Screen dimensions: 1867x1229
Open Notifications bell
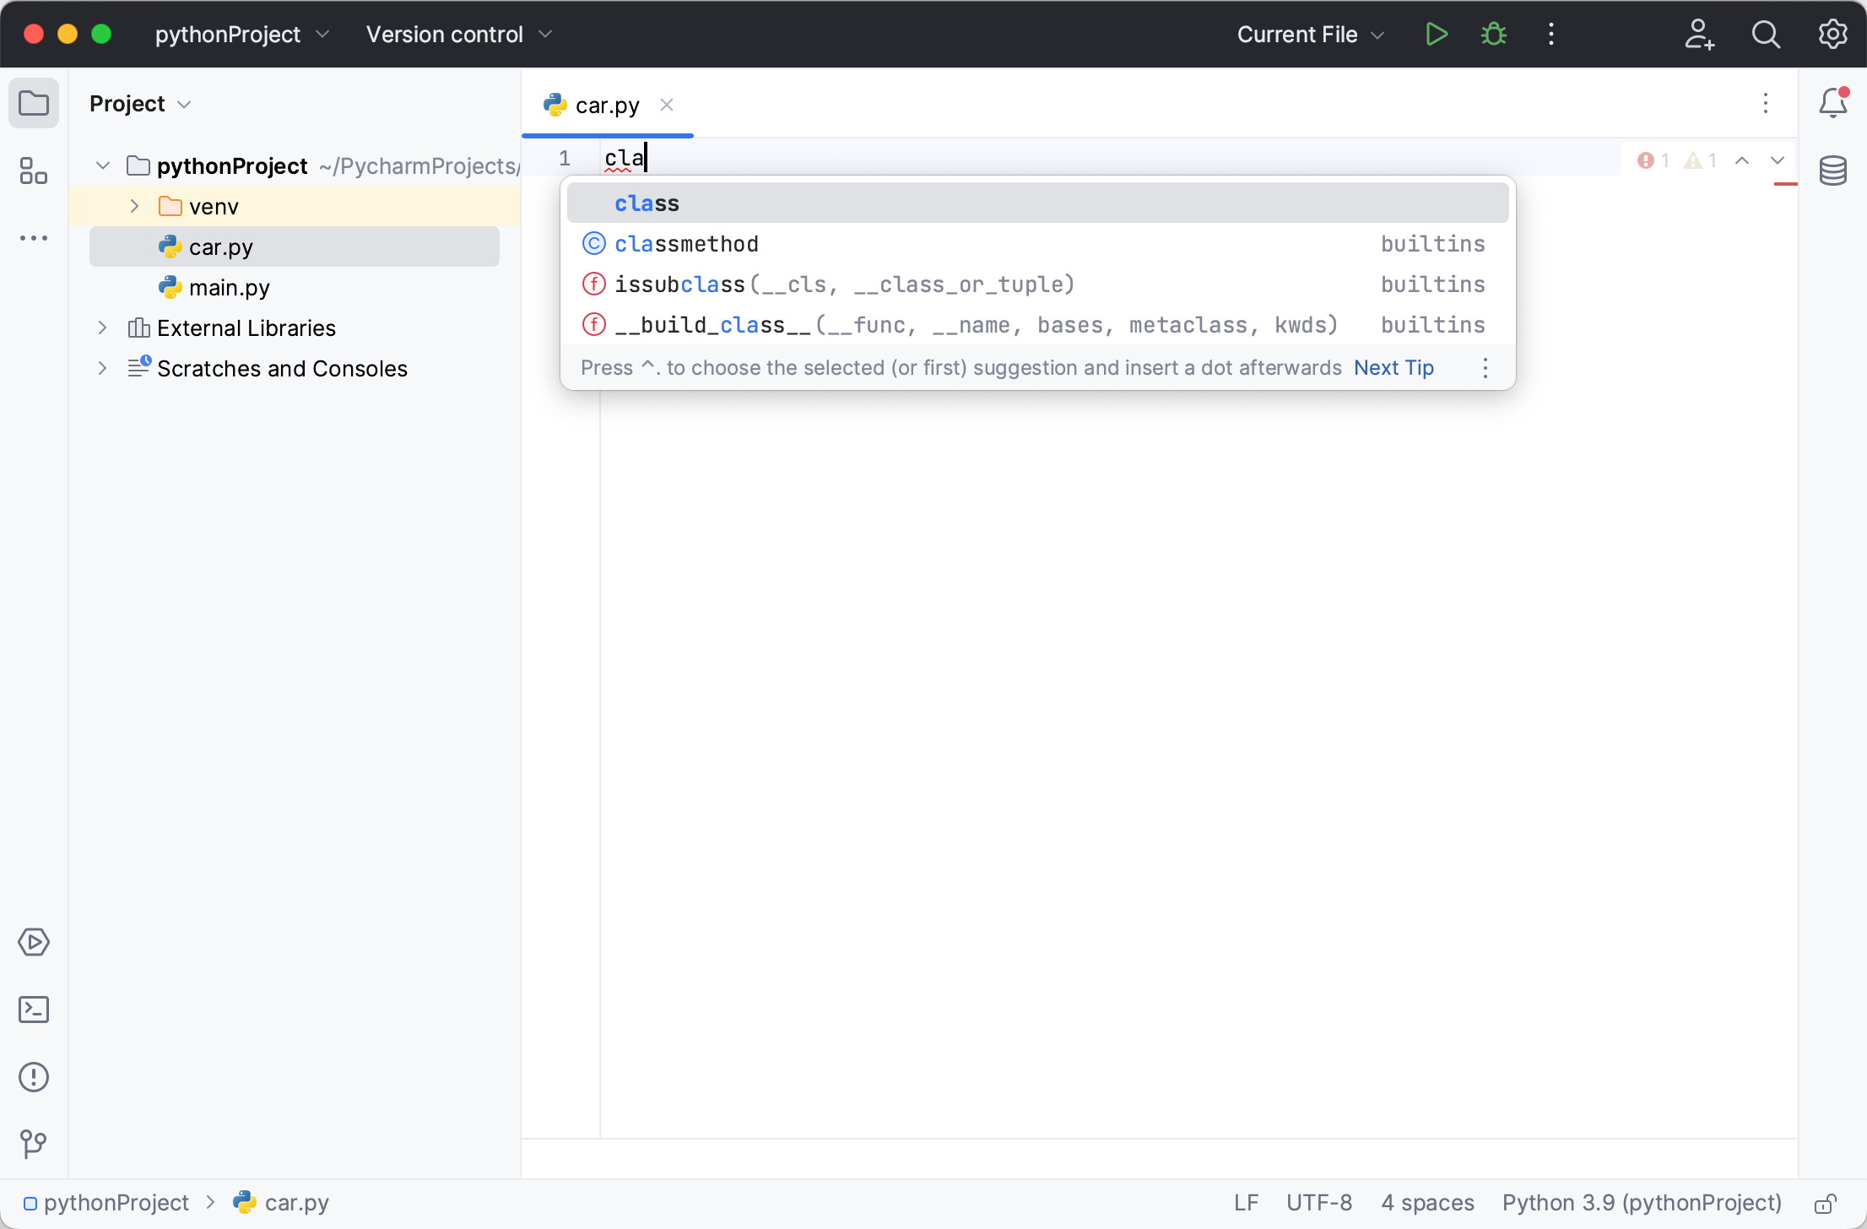coord(1833,103)
